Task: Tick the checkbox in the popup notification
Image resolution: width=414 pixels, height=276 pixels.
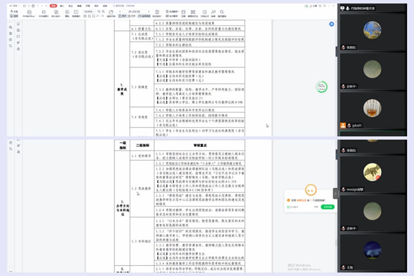Action: 288,206
